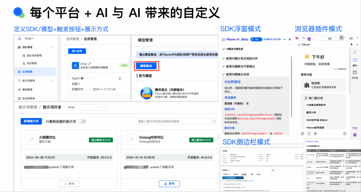Click the 模型管理 cube icon
The width and height of the screenshot is (361, 192).
point(19,90)
